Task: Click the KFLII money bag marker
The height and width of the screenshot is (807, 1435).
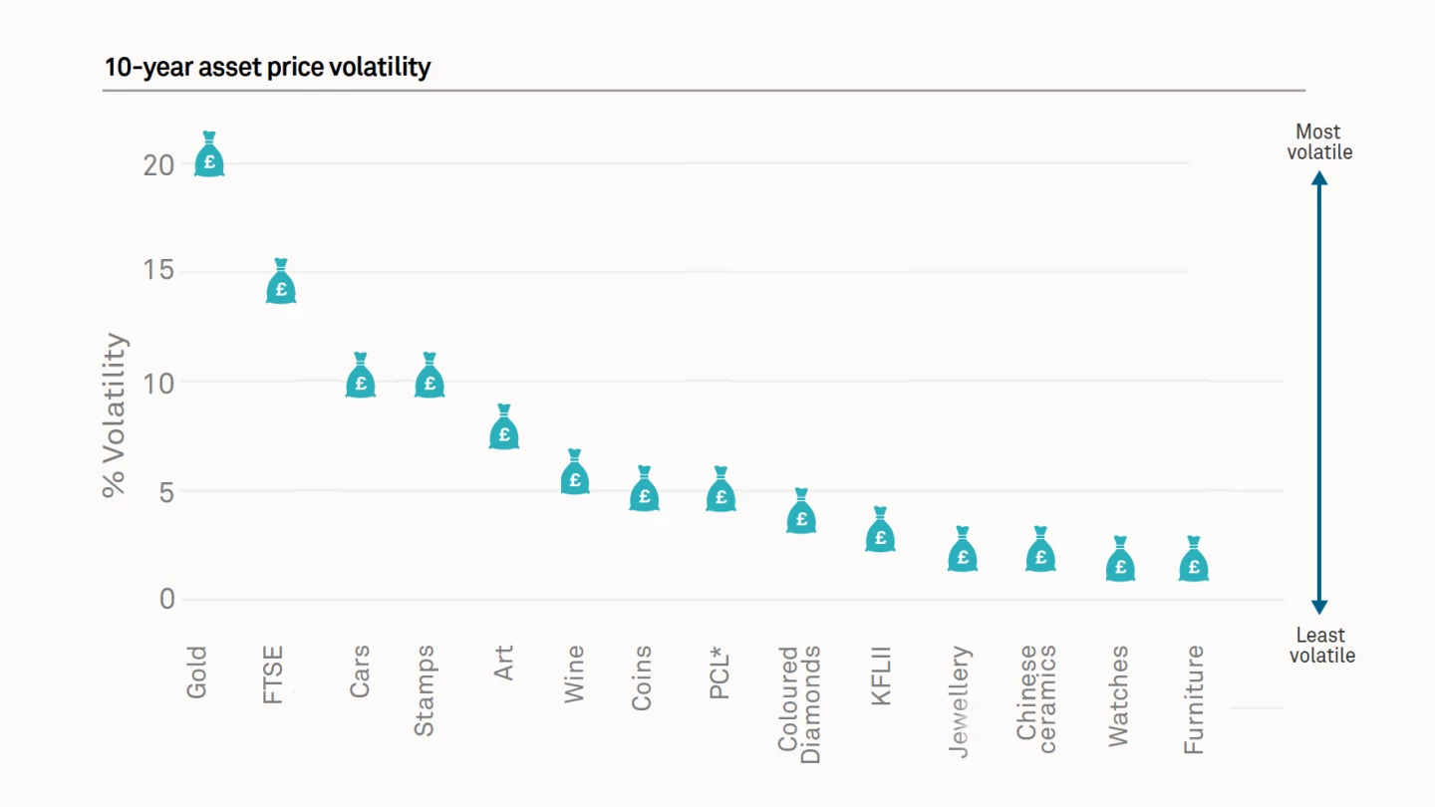Action: click(880, 532)
